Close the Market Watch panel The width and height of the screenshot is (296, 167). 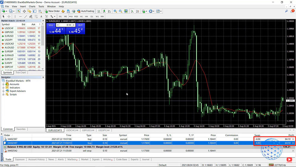tap(43, 20)
